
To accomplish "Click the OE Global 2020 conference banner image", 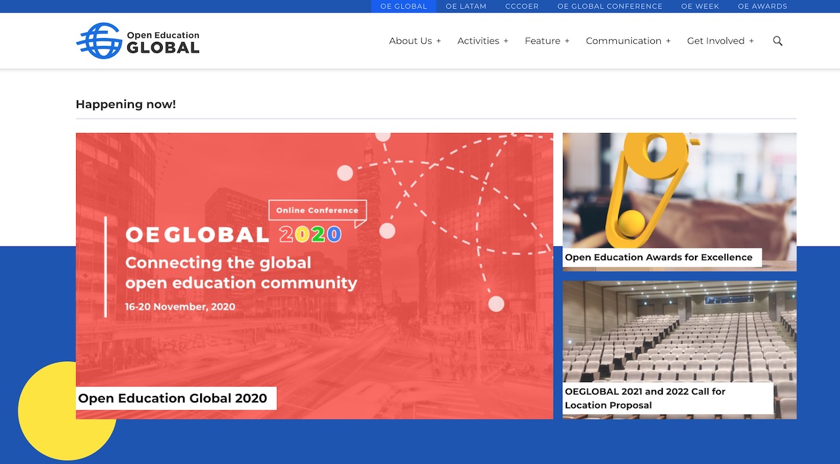I will pos(314,276).
